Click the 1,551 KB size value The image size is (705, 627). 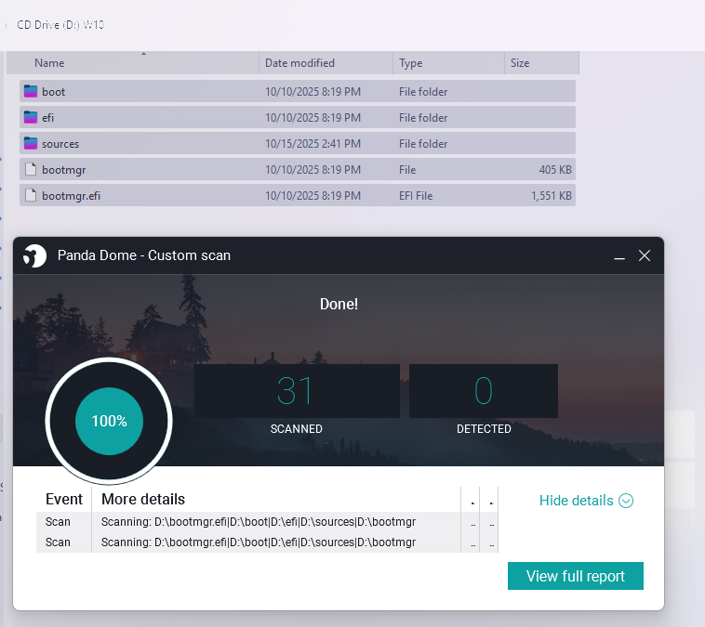(552, 196)
